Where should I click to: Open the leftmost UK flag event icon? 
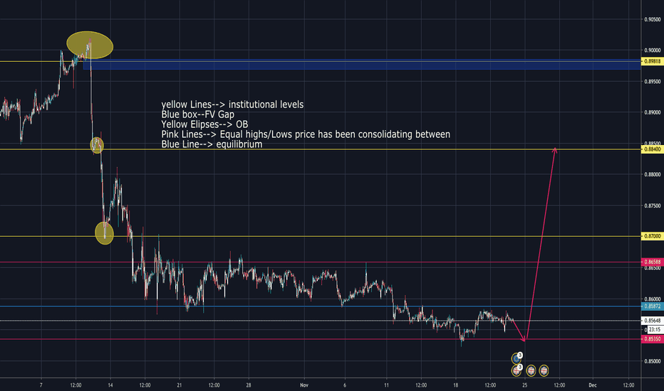[x=517, y=370]
